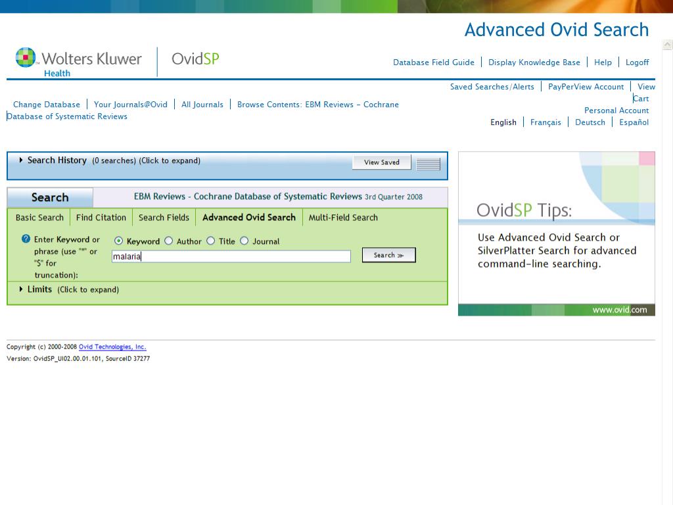Switch language to Español
Viewport: 673px width, 505px height.
tap(634, 122)
